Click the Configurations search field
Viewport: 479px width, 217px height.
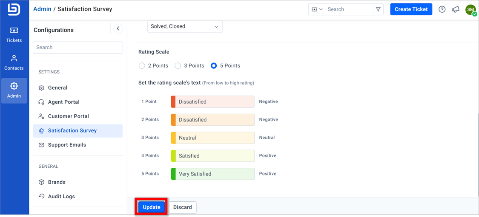pos(78,48)
